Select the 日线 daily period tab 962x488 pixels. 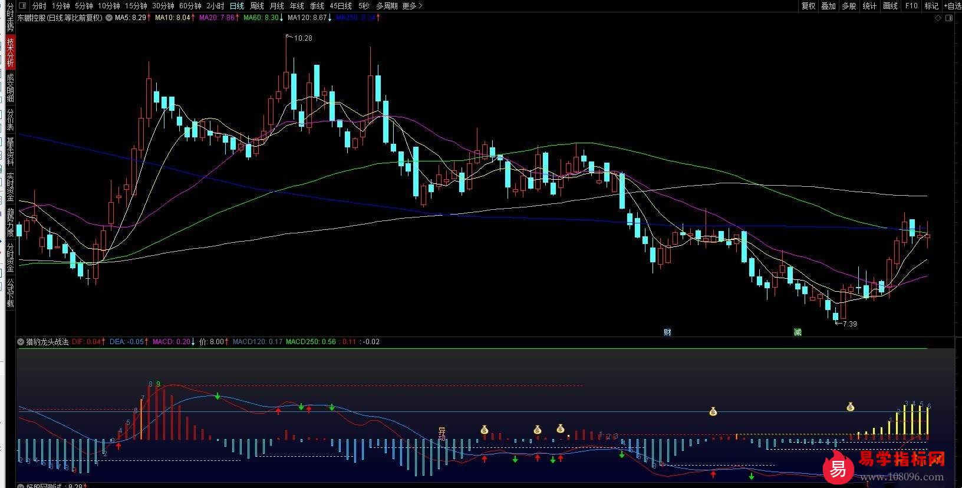236,6
